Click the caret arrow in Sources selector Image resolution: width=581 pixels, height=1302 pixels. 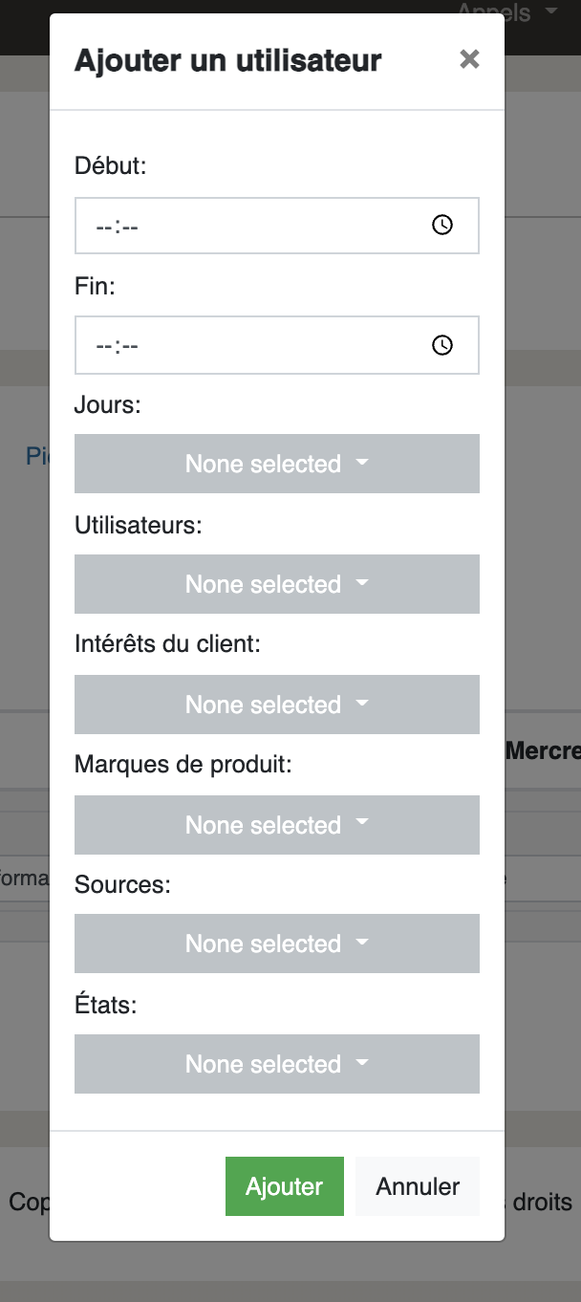(x=361, y=943)
